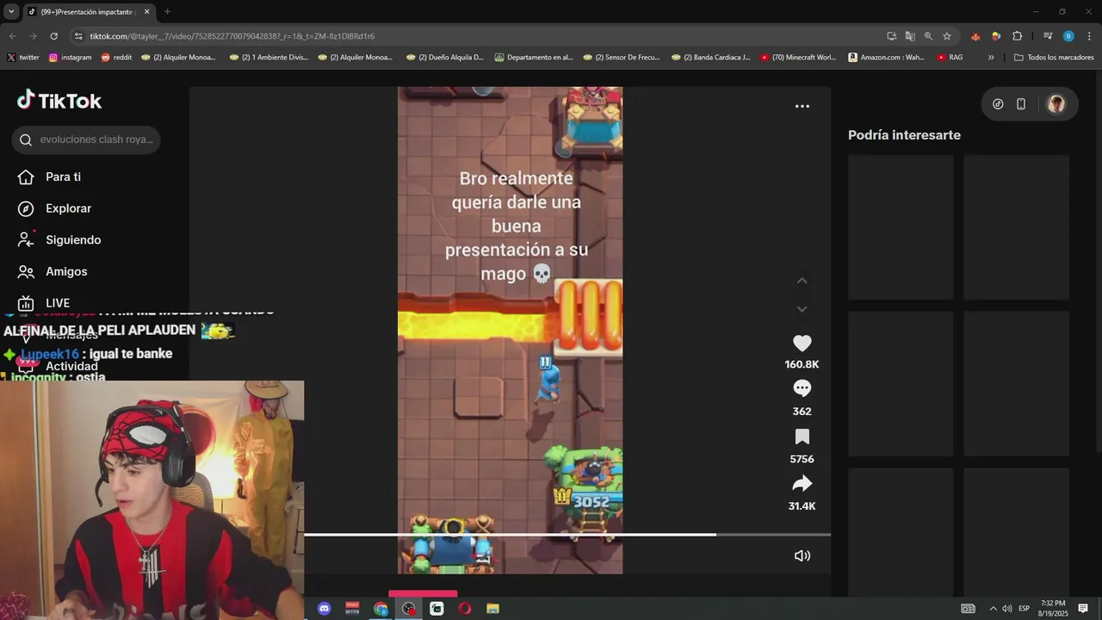Open the video comments bubble
This screenshot has width=1102, height=620.
[x=802, y=388]
